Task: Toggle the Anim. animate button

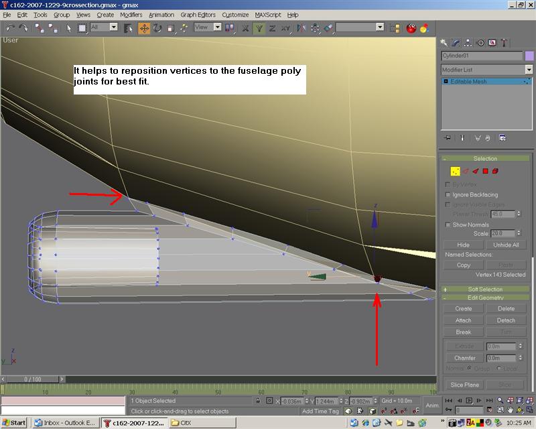Action: click(x=432, y=405)
